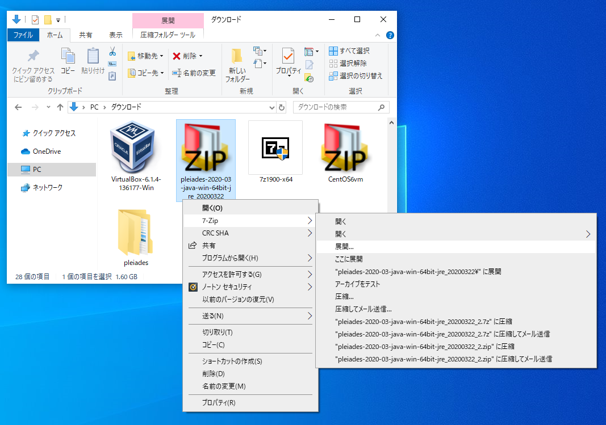
Task: Click the refresh button beside address bar
Action: (281, 107)
